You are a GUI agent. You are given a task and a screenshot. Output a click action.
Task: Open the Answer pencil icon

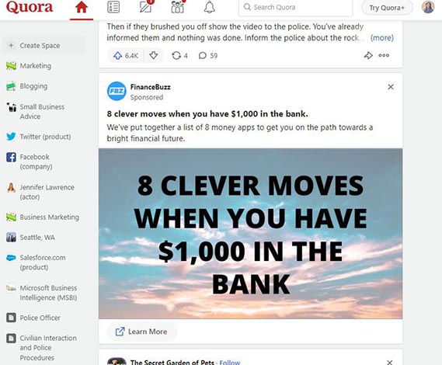tap(146, 7)
